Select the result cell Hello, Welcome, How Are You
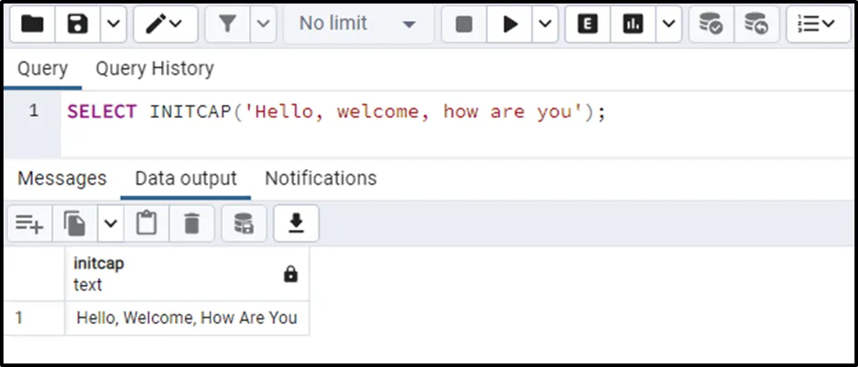 coord(187,318)
